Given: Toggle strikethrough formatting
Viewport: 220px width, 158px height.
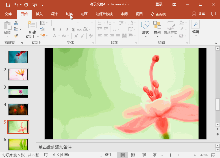Looking at the screenshot, I should pos(79,29).
